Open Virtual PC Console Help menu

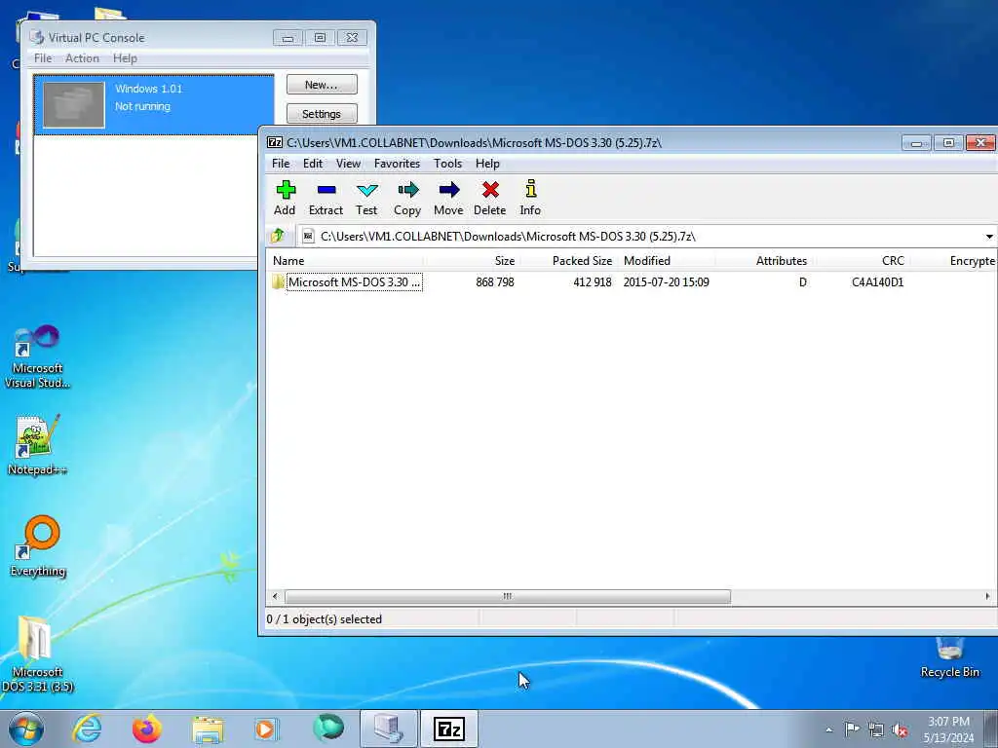pos(125,57)
